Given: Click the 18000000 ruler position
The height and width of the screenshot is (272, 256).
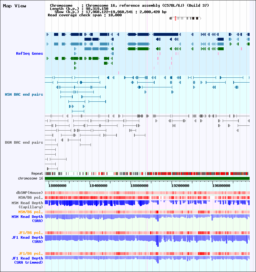Looking at the screenshot, I should point(57,186).
